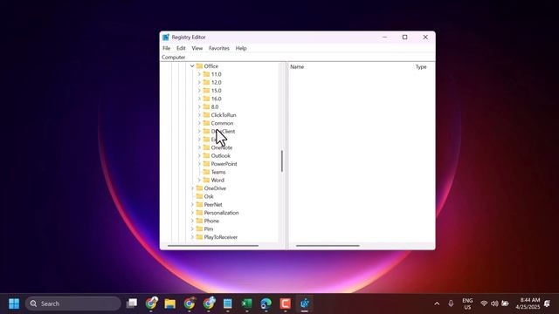559x314 pixels.
Task: Open the Windows Start menu
Action: click(14, 304)
